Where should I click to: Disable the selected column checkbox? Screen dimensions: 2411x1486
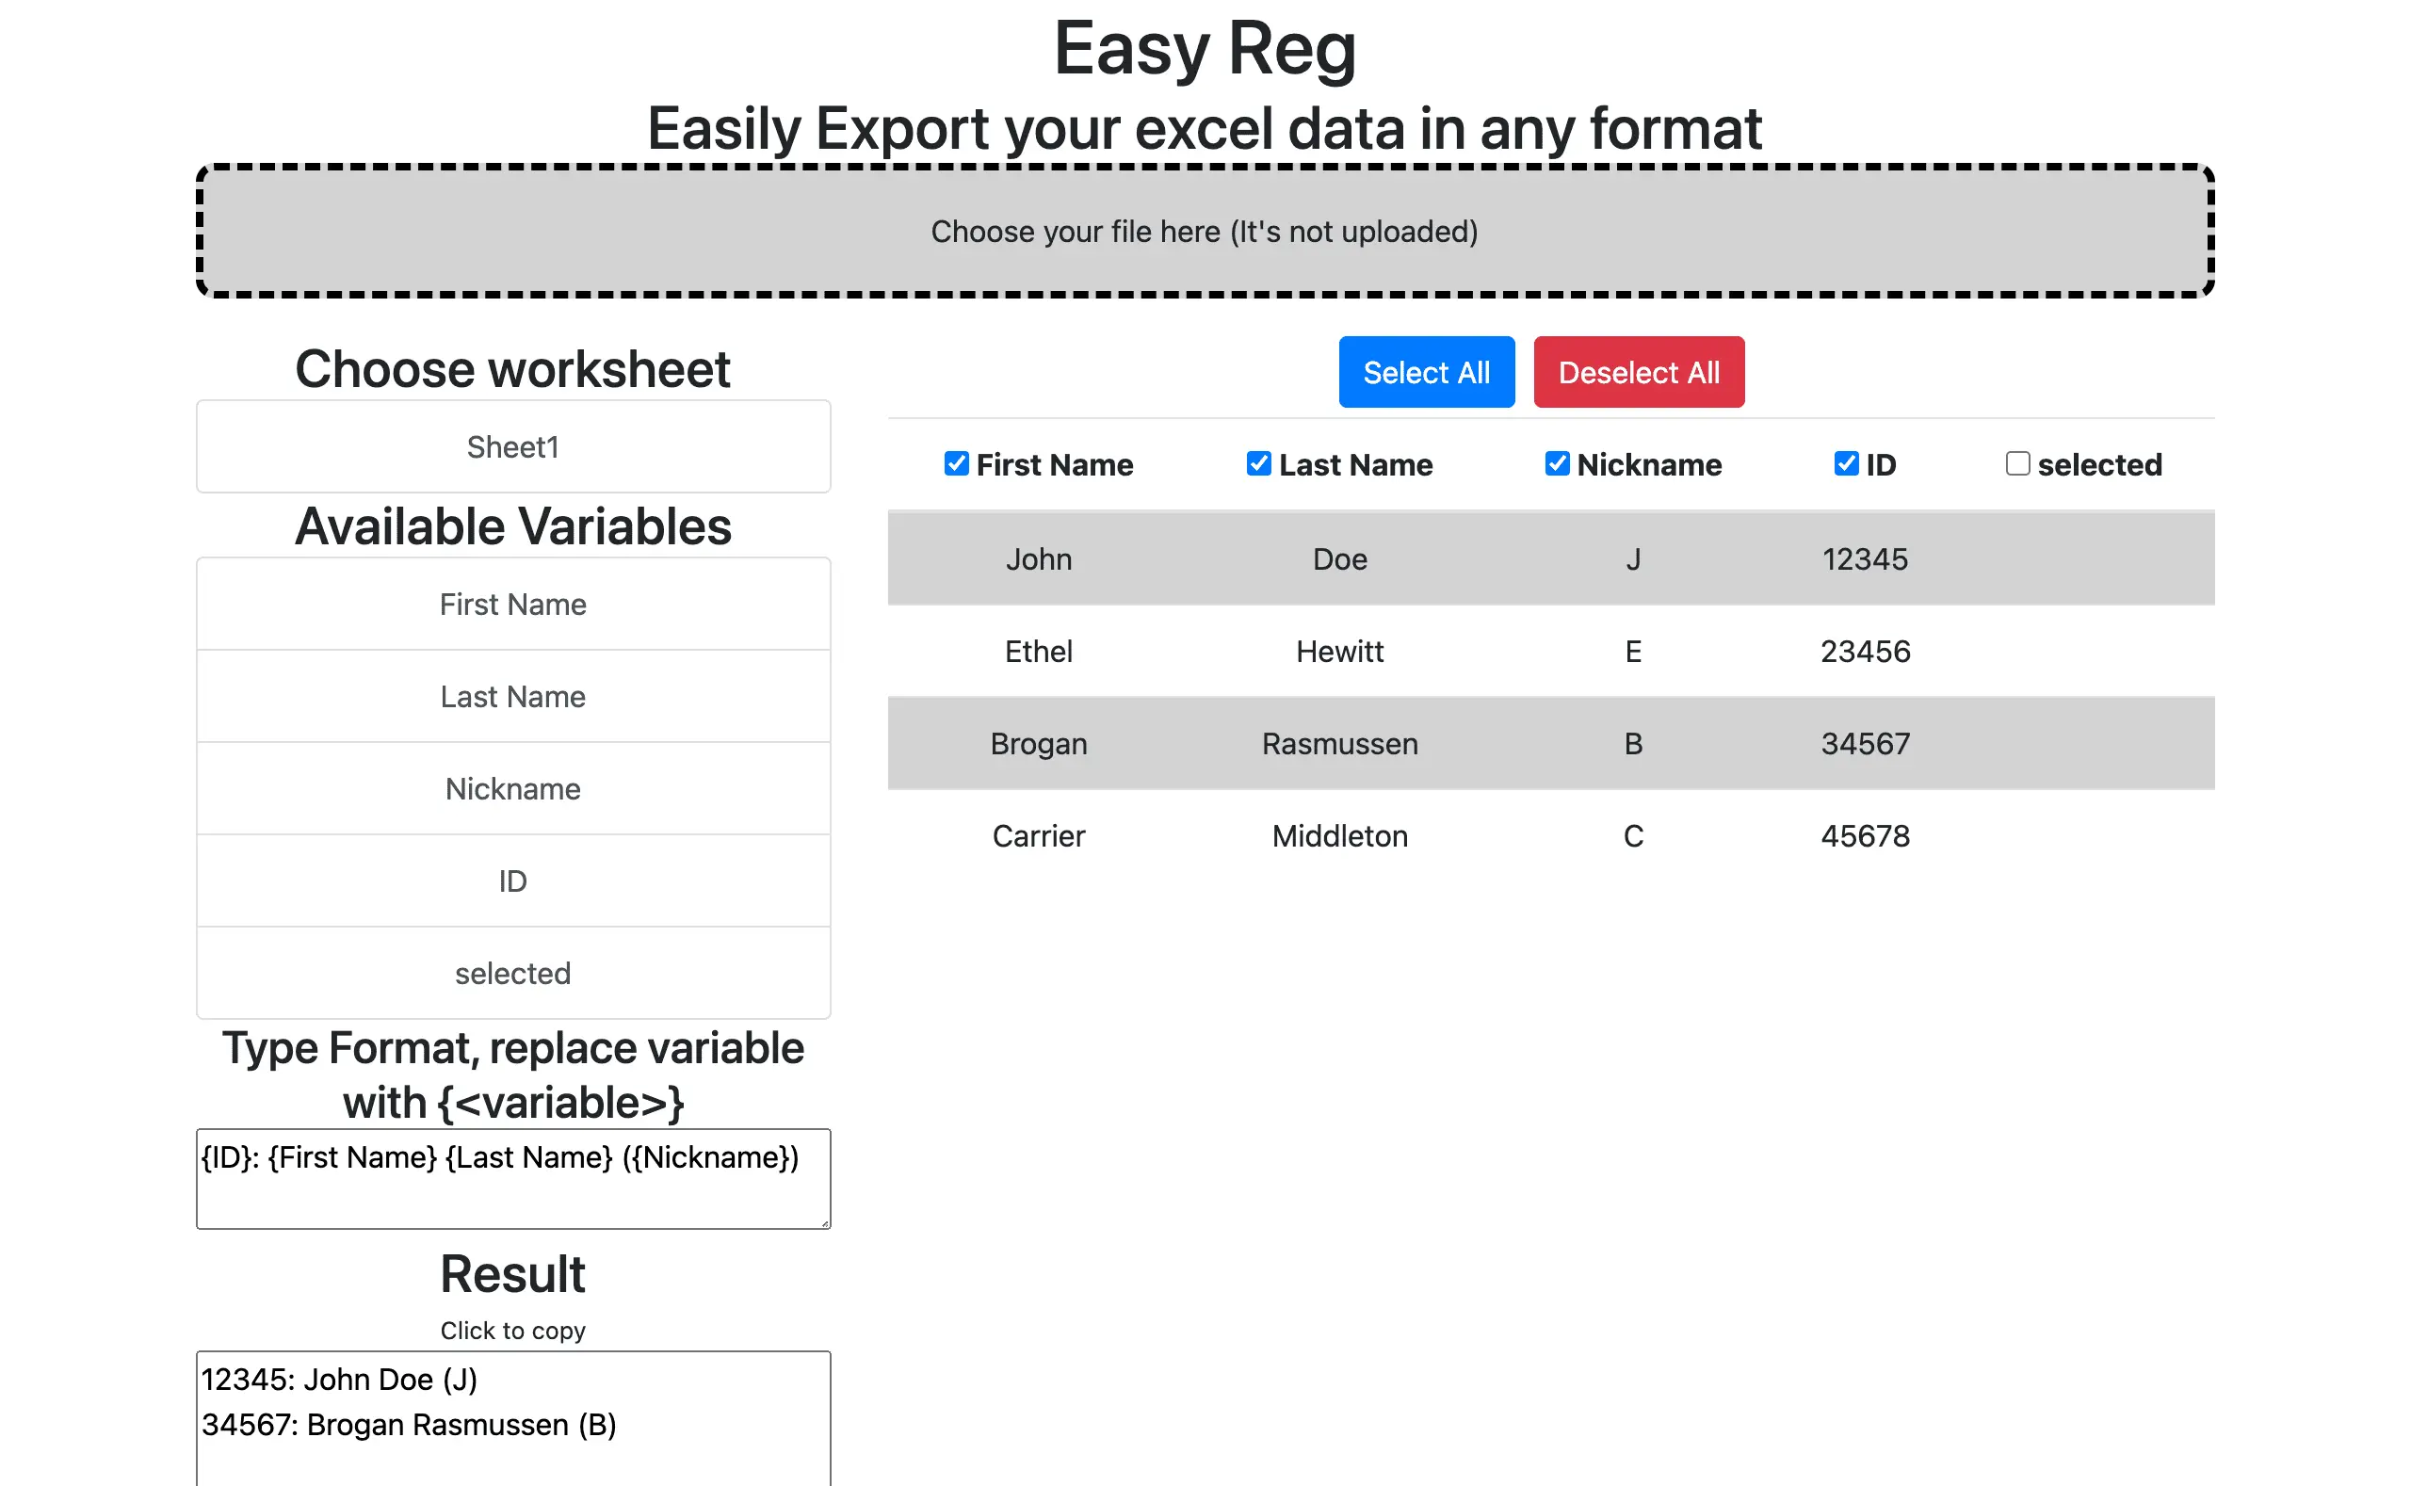[x=2016, y=463]
